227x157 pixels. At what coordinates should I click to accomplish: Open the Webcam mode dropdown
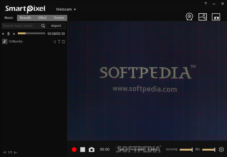(66, 9)
